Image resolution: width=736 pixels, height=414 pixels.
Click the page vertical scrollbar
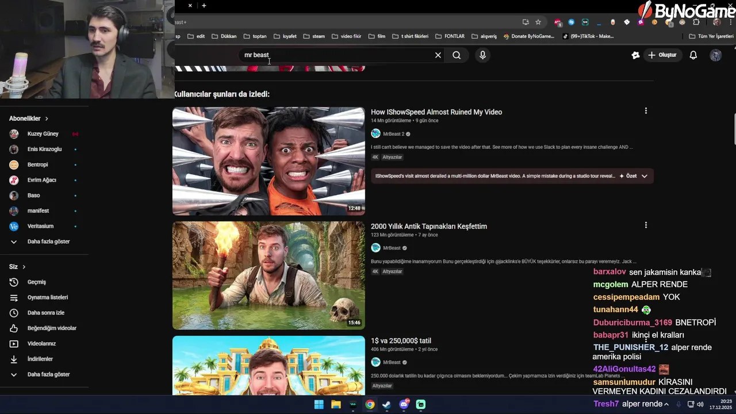pos(734,130)
